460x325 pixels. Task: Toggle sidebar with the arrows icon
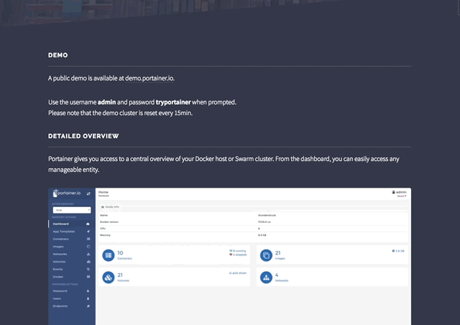(x=89, y=193)
